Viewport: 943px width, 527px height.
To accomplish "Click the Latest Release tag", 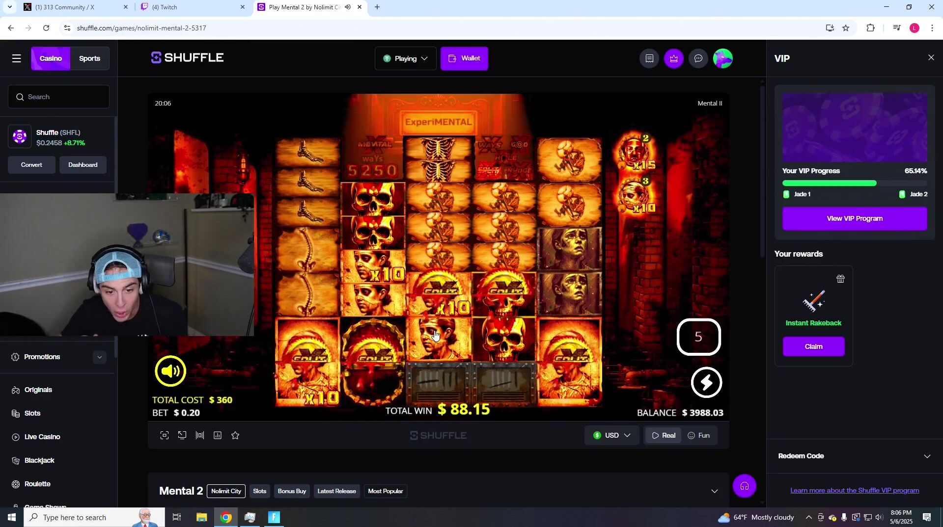I will point(336,491).
